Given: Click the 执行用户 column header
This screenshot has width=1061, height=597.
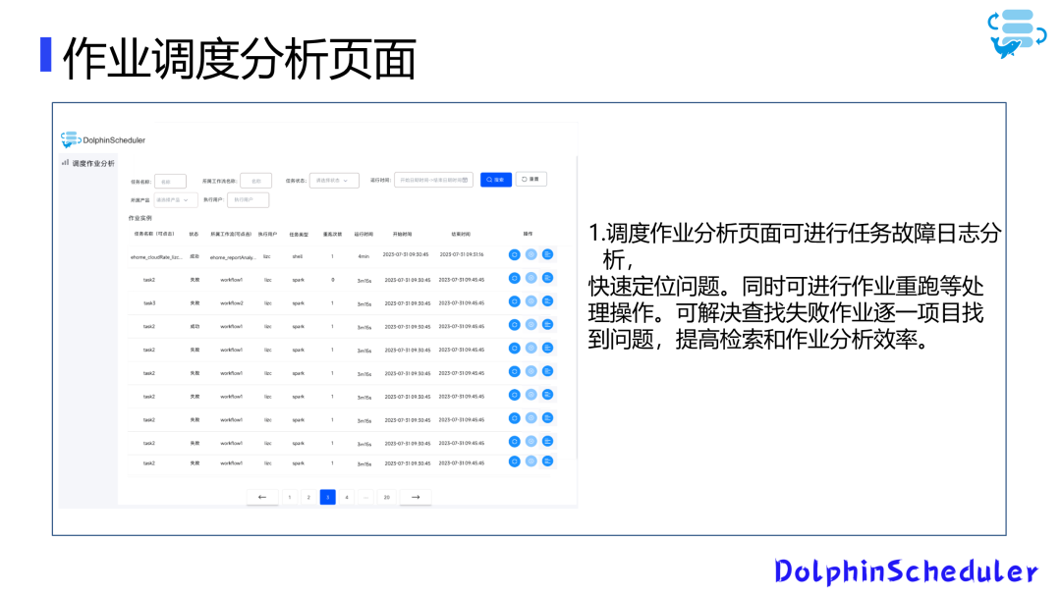Looking at the screenshot, I should pos(267,234).
